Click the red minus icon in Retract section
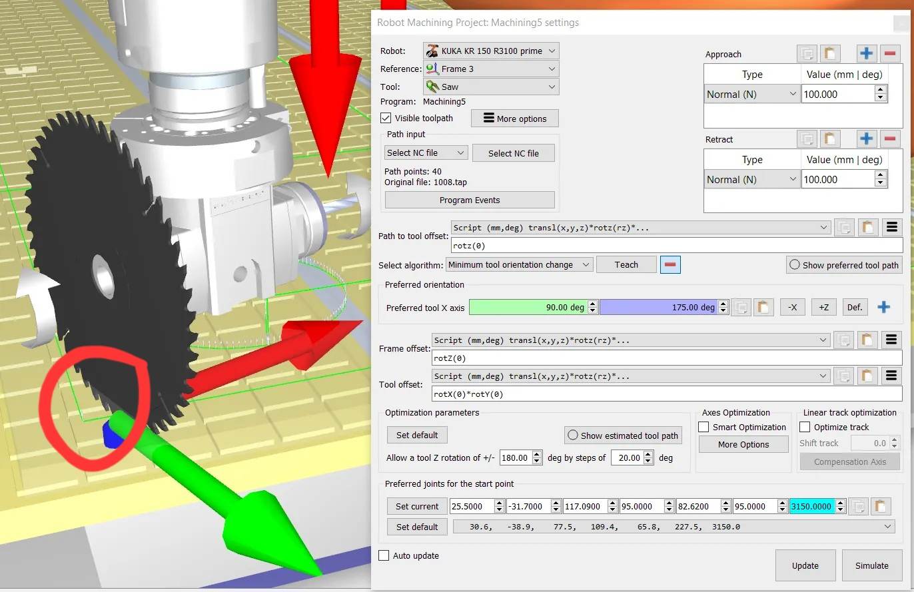Viewport: 914px width, 592px height. 890,139
